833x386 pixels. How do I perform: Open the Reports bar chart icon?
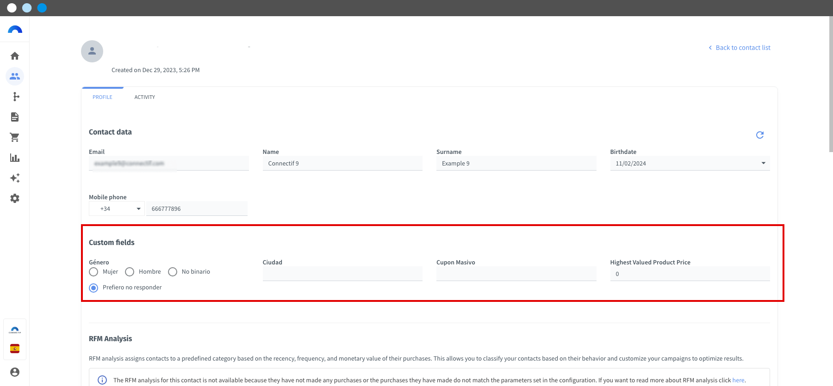click(15, 158)
